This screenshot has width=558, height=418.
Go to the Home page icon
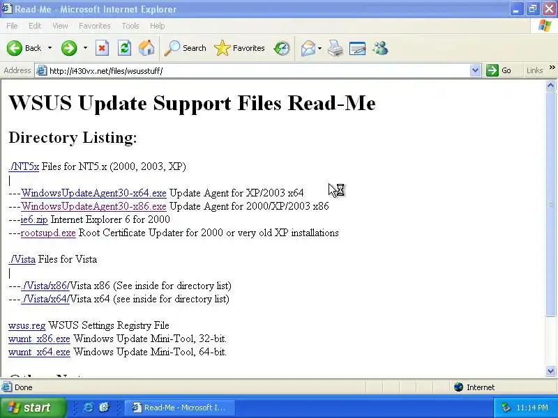146,48
